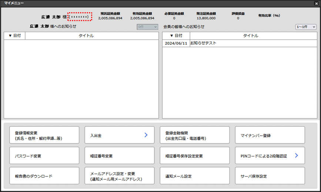This screenshot has height=192, width=321.
Task: Open the パスワード変更 page
Action: 44,156
